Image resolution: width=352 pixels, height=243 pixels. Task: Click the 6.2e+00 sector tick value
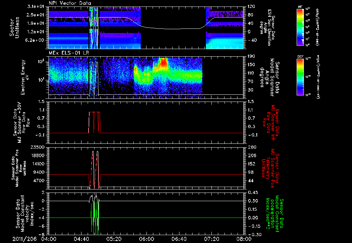(35, 40)
